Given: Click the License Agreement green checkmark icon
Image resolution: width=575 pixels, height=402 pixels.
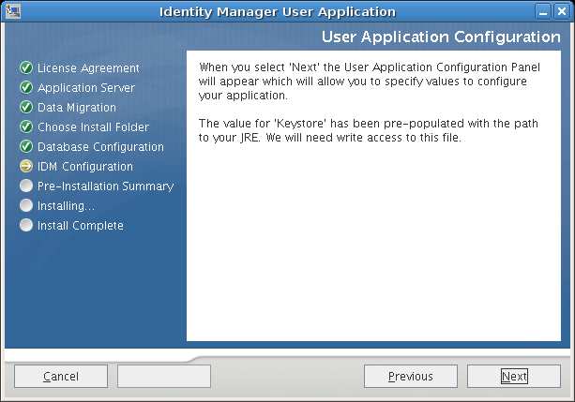Looking at the screenshot, I should pyautogui.click(x=26, y=68).
